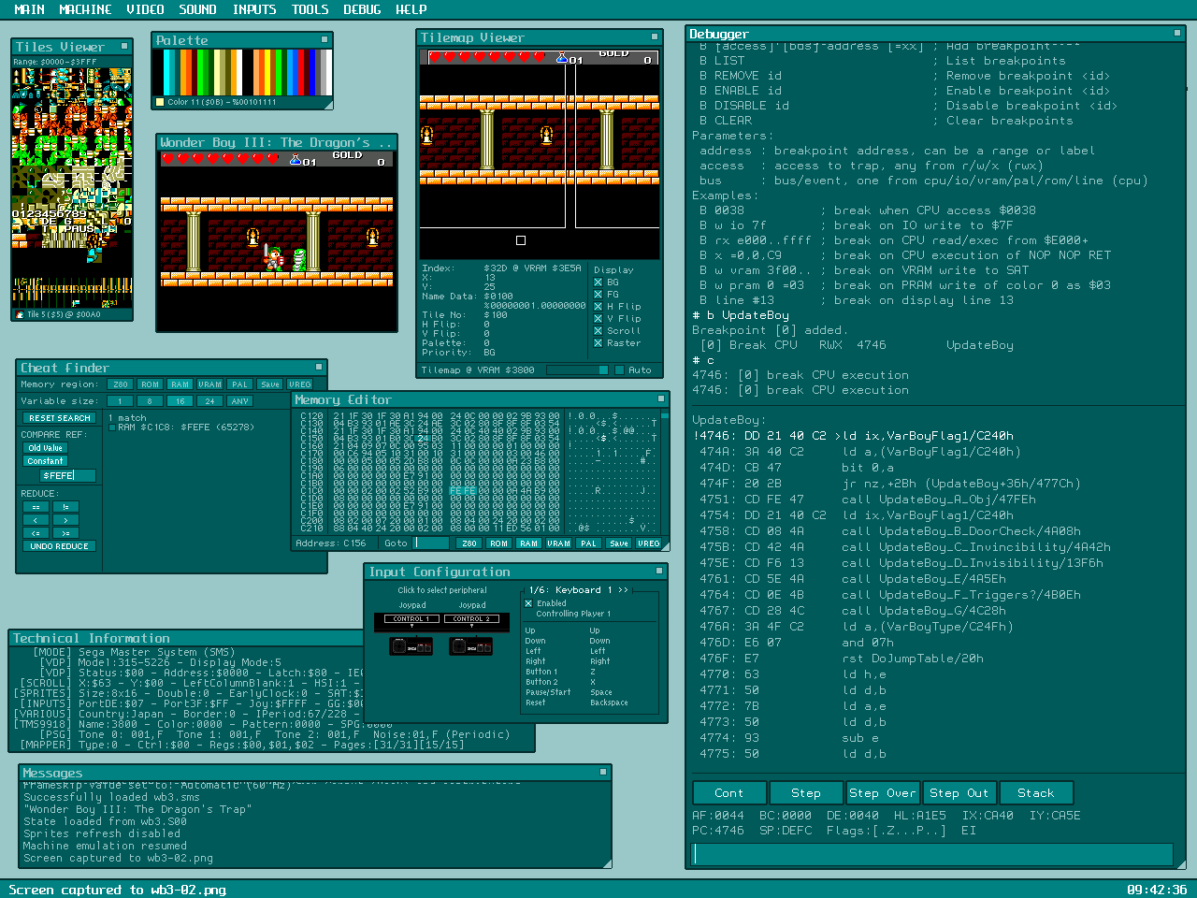This screenshot has height=898, width=1197.
Task: Click Step Out in the Debugger
Action: pyautogui.click(x=959, y=793)
